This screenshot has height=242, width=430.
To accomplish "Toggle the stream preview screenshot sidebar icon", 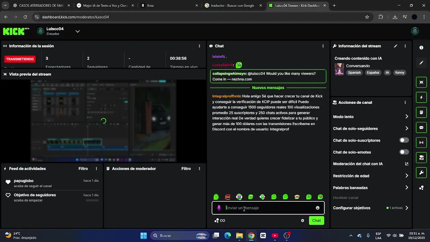I will pyautogui.click(x=421, y=82).
